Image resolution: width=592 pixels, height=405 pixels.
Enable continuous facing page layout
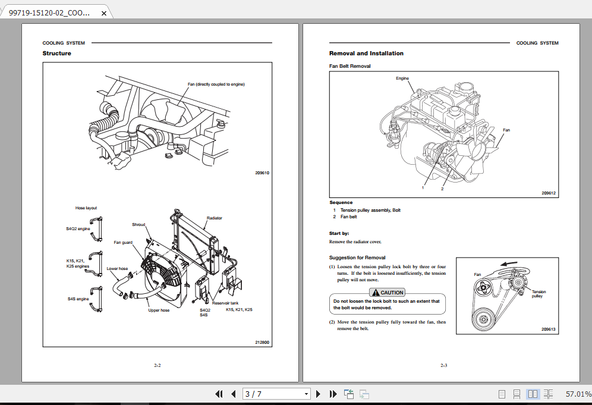(x=548, y=394)
